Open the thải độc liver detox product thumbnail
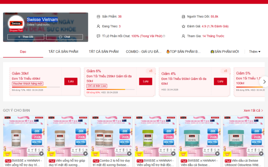The height and width of the screenshot is (167, 268). pyautogui.click(x=156, y=136)
